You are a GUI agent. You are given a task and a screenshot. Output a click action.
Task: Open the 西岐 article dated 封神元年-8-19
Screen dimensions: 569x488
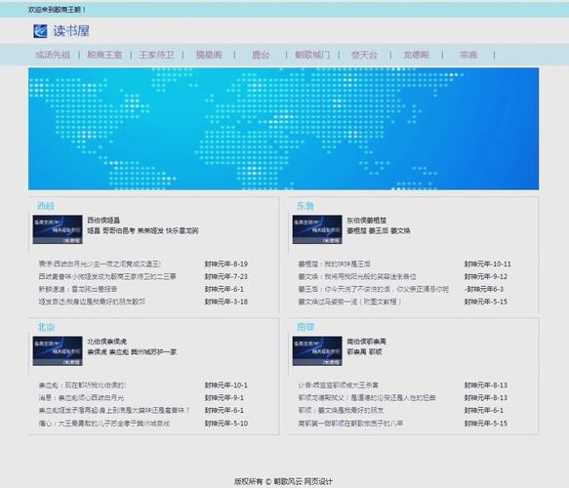100,264
